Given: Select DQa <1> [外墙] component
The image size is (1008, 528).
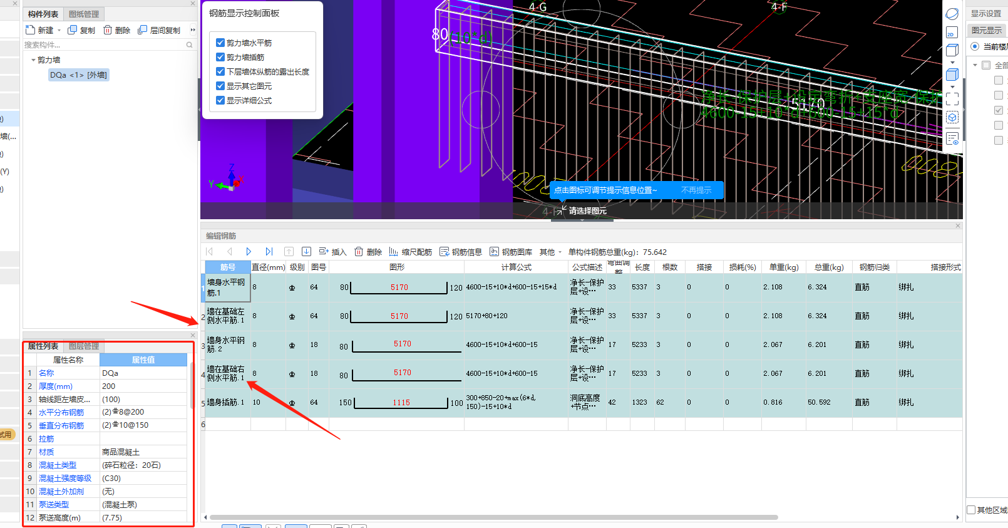Looking at the screenshot, I should (78, 75).
